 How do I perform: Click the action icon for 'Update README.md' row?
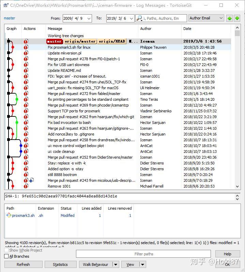coord(26,70)
